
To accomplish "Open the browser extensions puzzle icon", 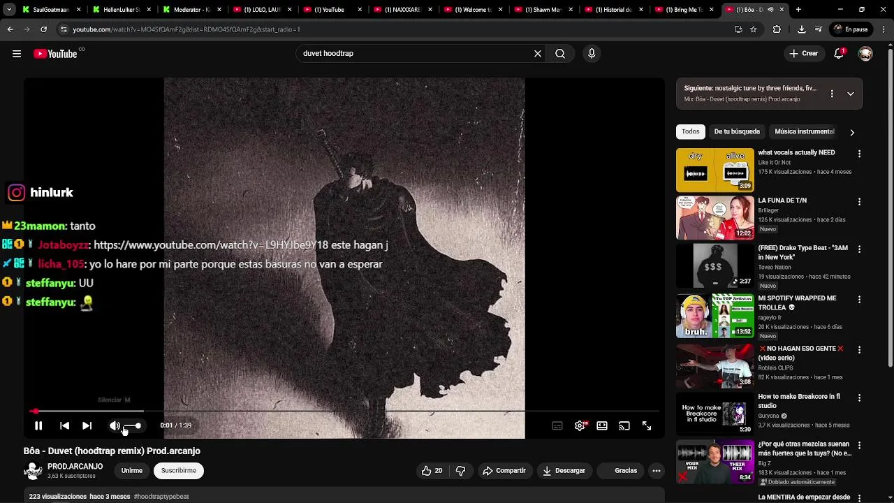I will (x=777, y=29).
